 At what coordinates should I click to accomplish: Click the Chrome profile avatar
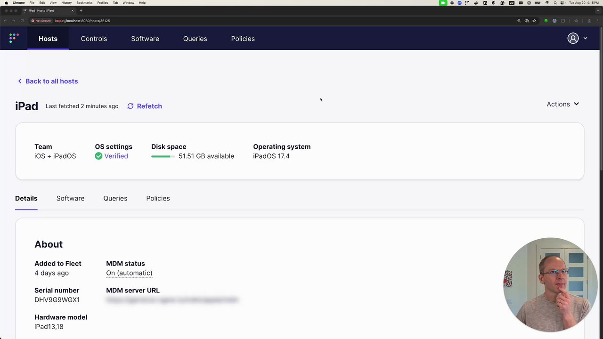(589, 21)
